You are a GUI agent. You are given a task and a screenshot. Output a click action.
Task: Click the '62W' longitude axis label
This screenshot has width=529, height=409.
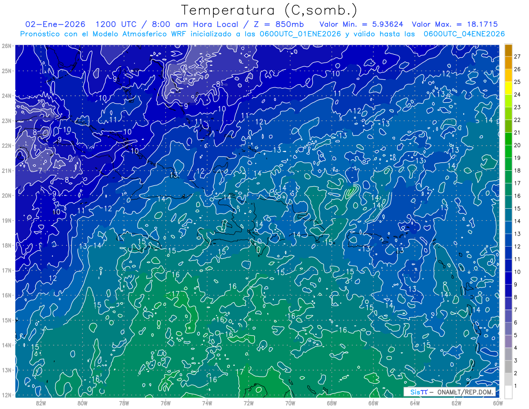tap(456, 403)
